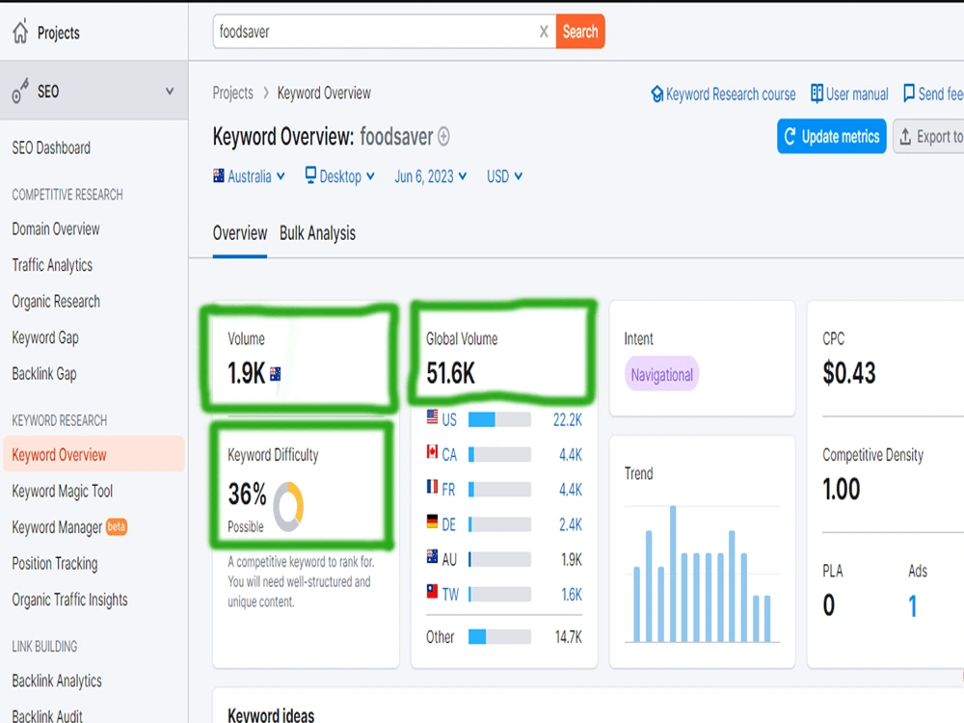The width and height of the screenshot is (964, 723).
Task: Open the USD currency dropdown
Action: (504, 176)
